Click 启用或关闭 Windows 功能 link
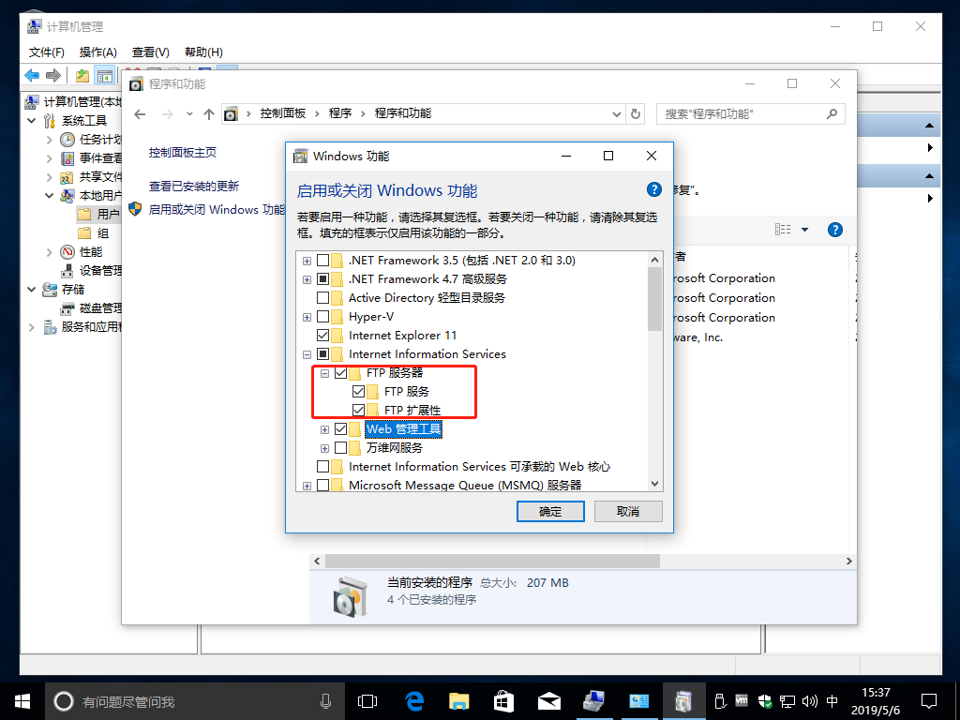The height and width of the screenshot is (720, 960). [x=217, y=209]
